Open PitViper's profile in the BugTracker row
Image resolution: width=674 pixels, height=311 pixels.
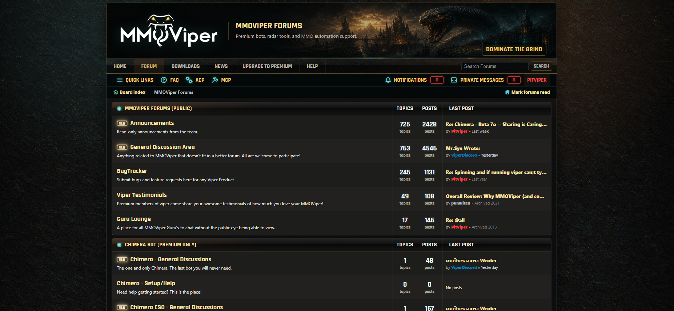459,179
